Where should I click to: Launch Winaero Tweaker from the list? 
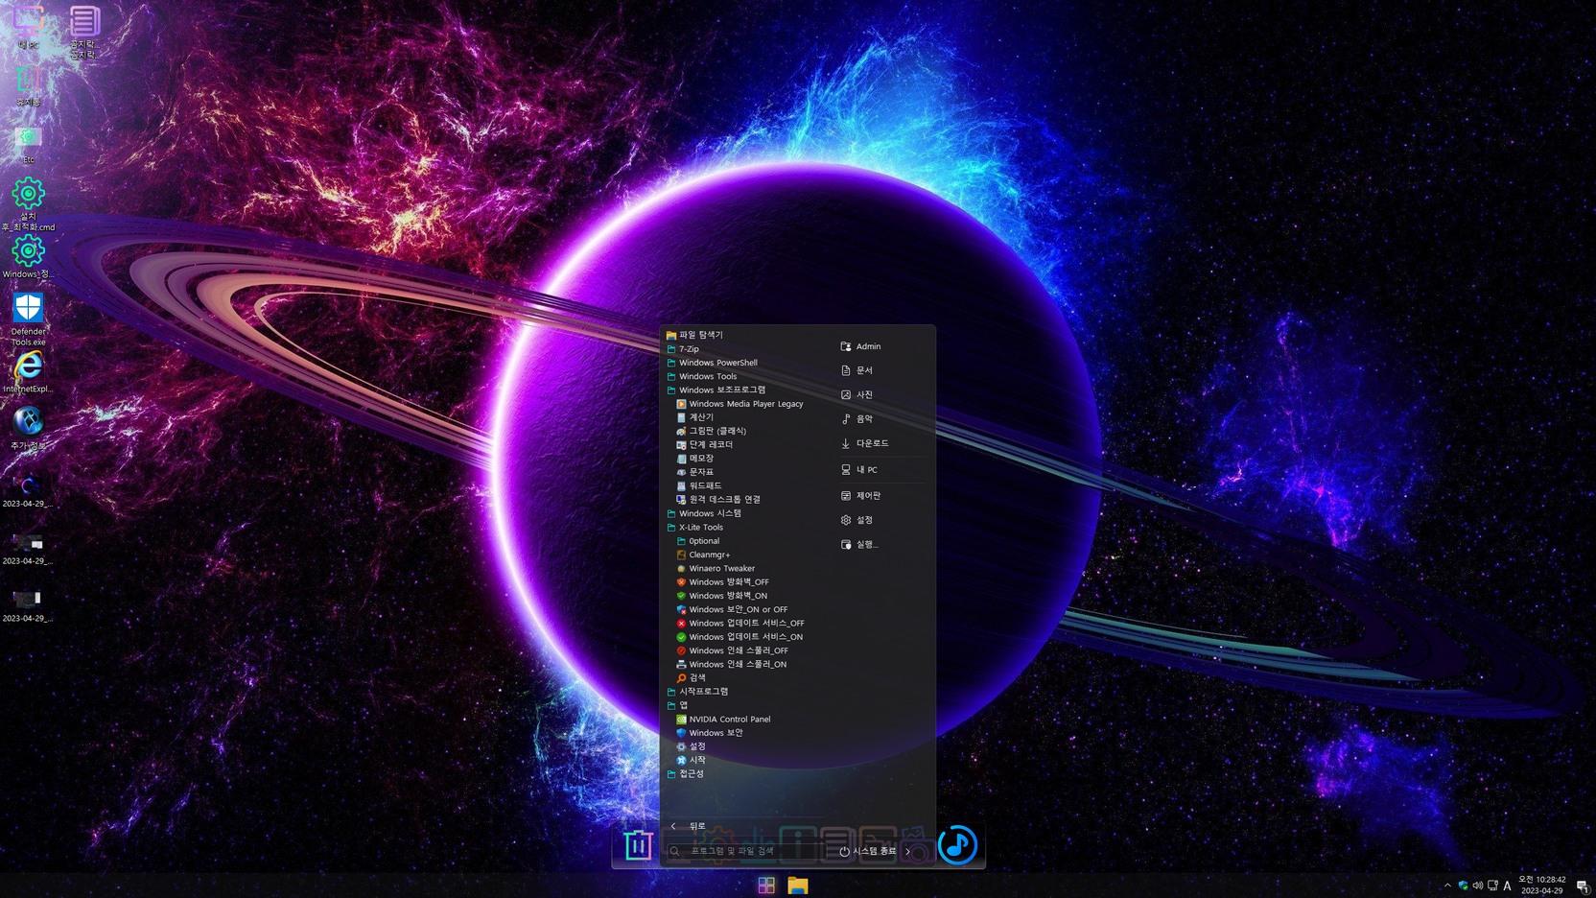(x=716, y=568)
